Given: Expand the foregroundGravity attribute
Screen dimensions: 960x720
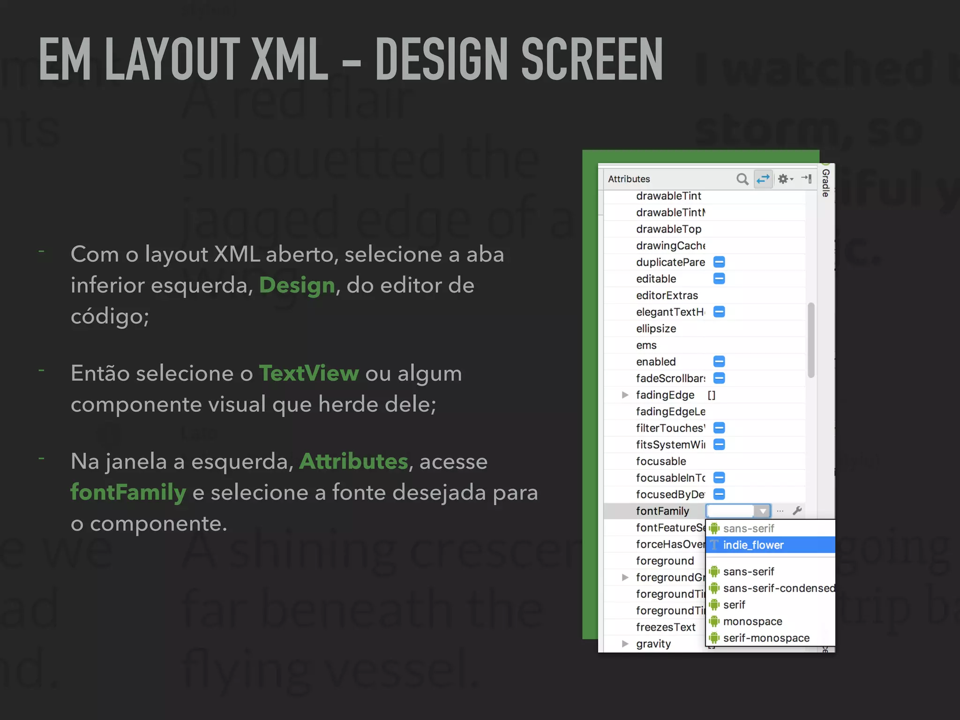Looking at the screenshot, I should [625, 577].
